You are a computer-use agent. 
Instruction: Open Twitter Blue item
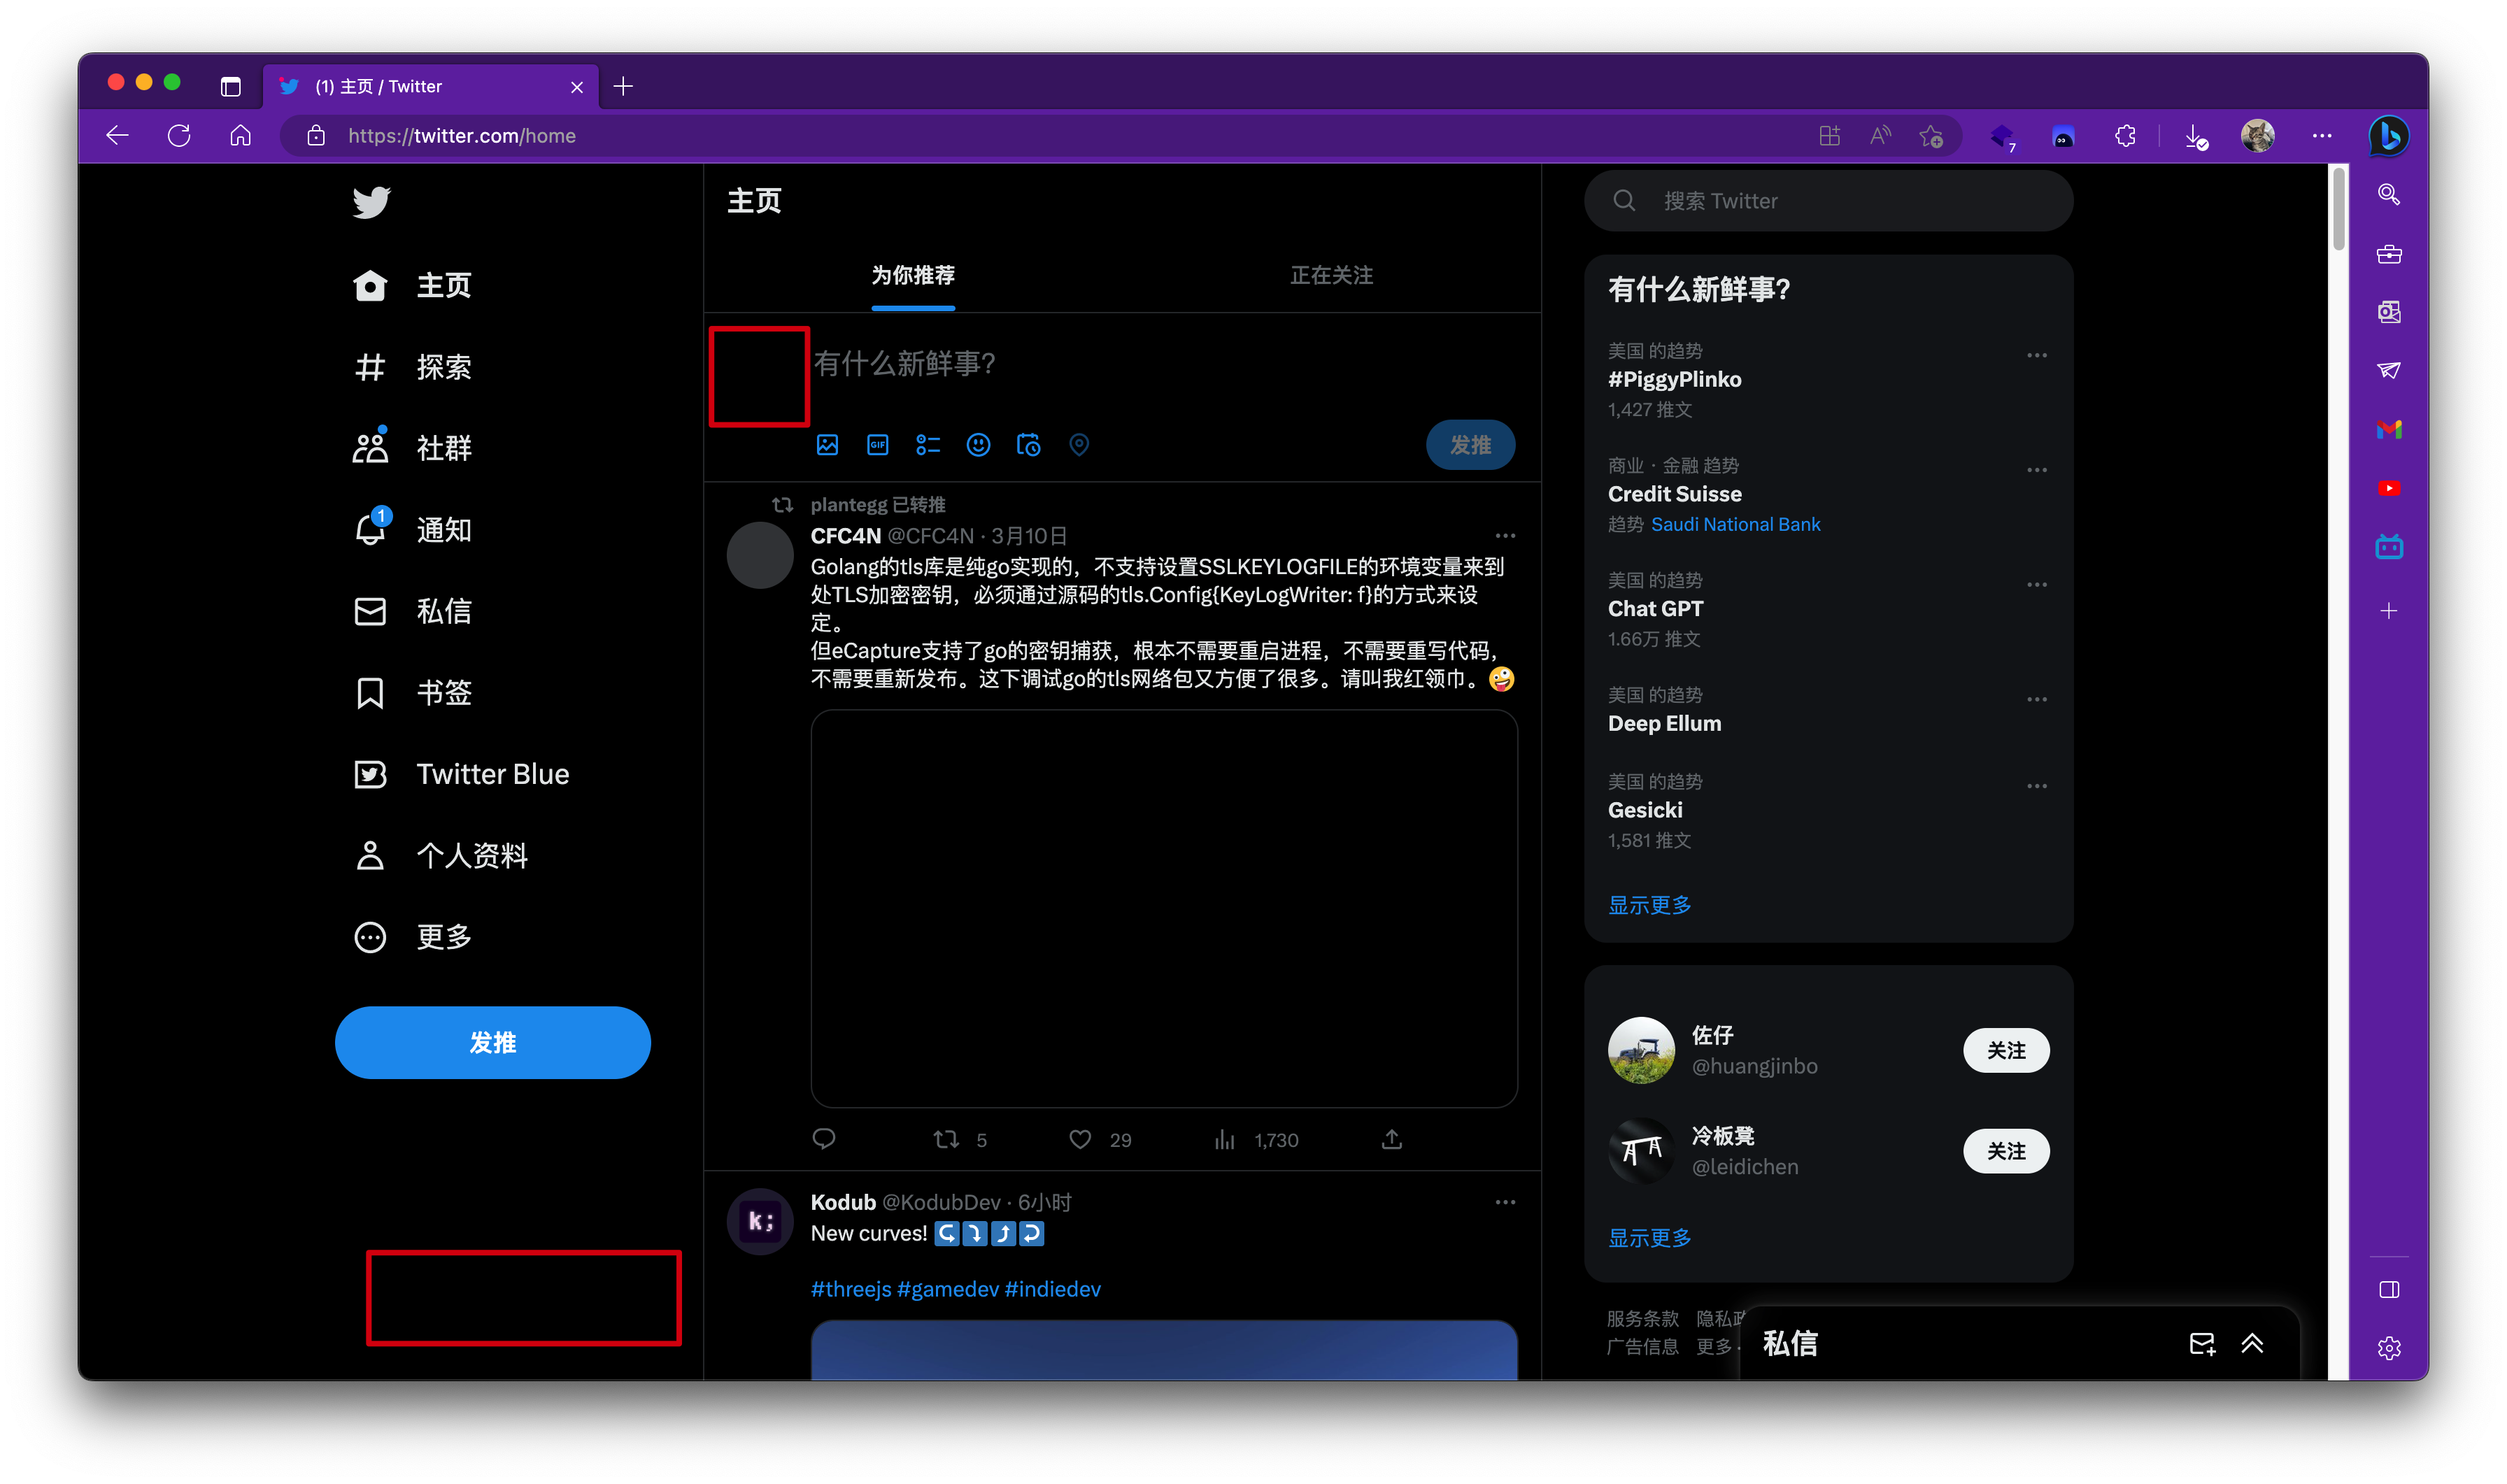(x=461, y=774)
